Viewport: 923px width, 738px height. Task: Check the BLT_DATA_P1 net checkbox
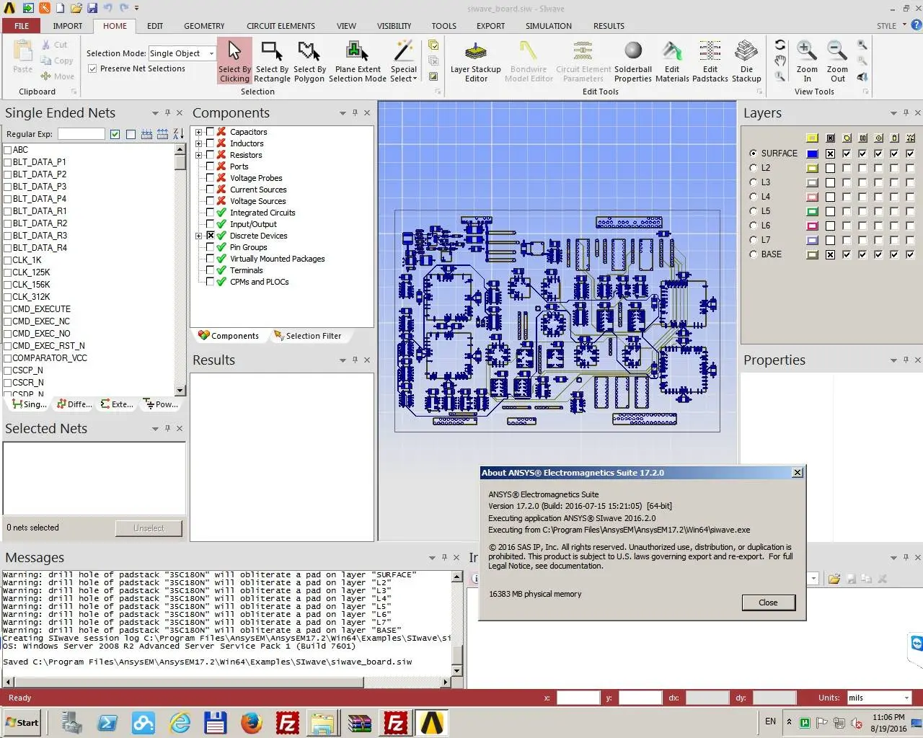click(x=8, y=162)
